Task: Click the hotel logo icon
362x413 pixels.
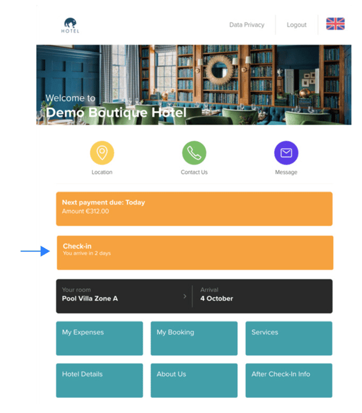Action: 70,25
